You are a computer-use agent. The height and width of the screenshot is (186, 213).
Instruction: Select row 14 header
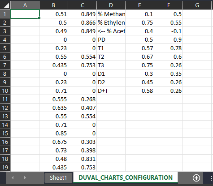pos(5,125)
